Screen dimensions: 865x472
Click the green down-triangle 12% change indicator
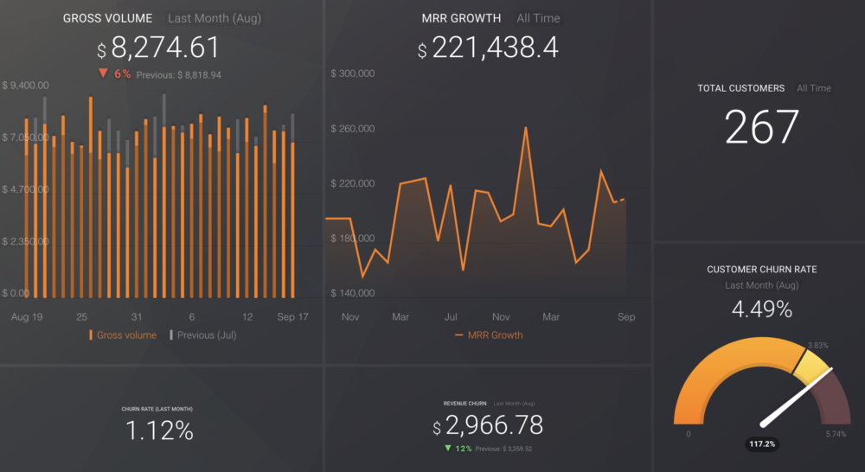tap(458, 449)
